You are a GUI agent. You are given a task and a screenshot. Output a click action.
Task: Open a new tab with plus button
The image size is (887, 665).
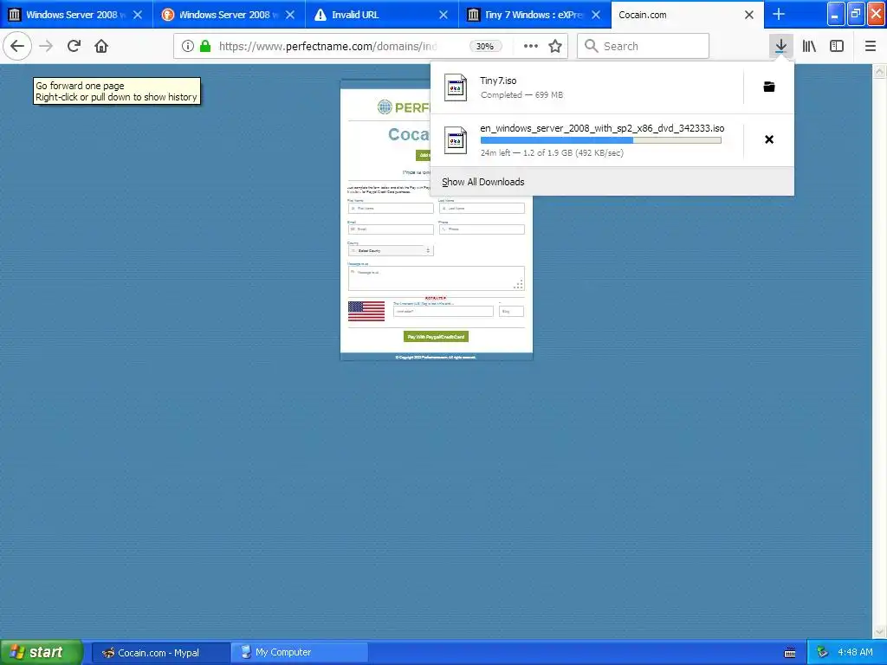779,14
